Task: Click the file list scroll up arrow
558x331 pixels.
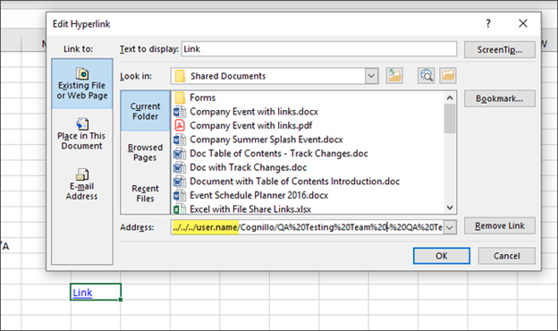Action: 450,98
